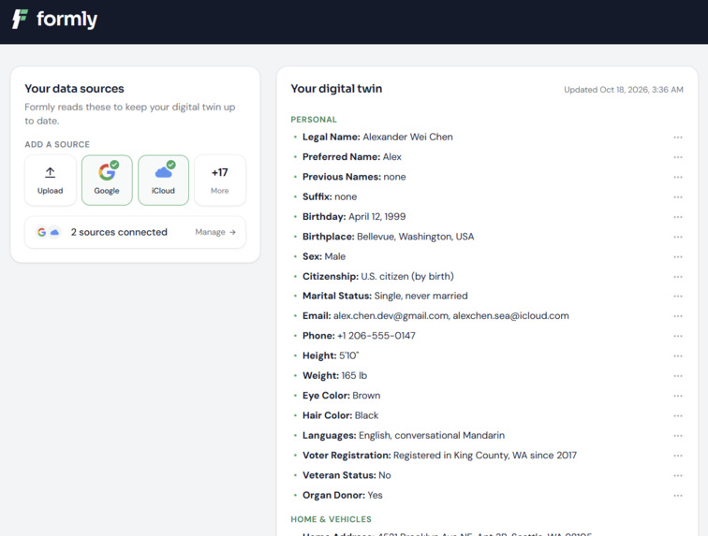Click the Eye Color: Brown text

[341, 396]
